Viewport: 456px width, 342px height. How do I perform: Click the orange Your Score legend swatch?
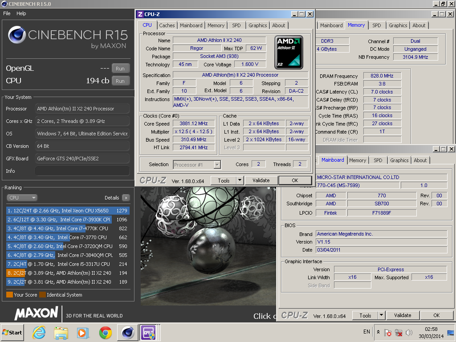(x=10, y=295)
